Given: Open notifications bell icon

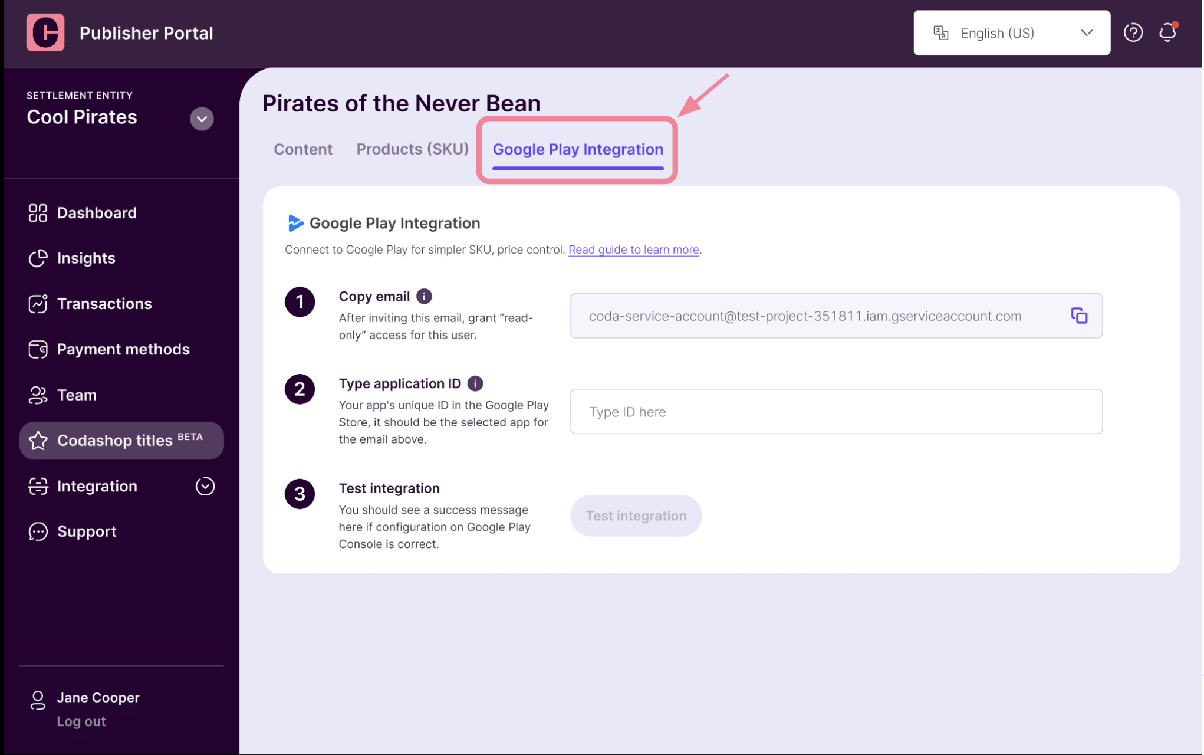Looking at the screenshot, I should 1168,32.
